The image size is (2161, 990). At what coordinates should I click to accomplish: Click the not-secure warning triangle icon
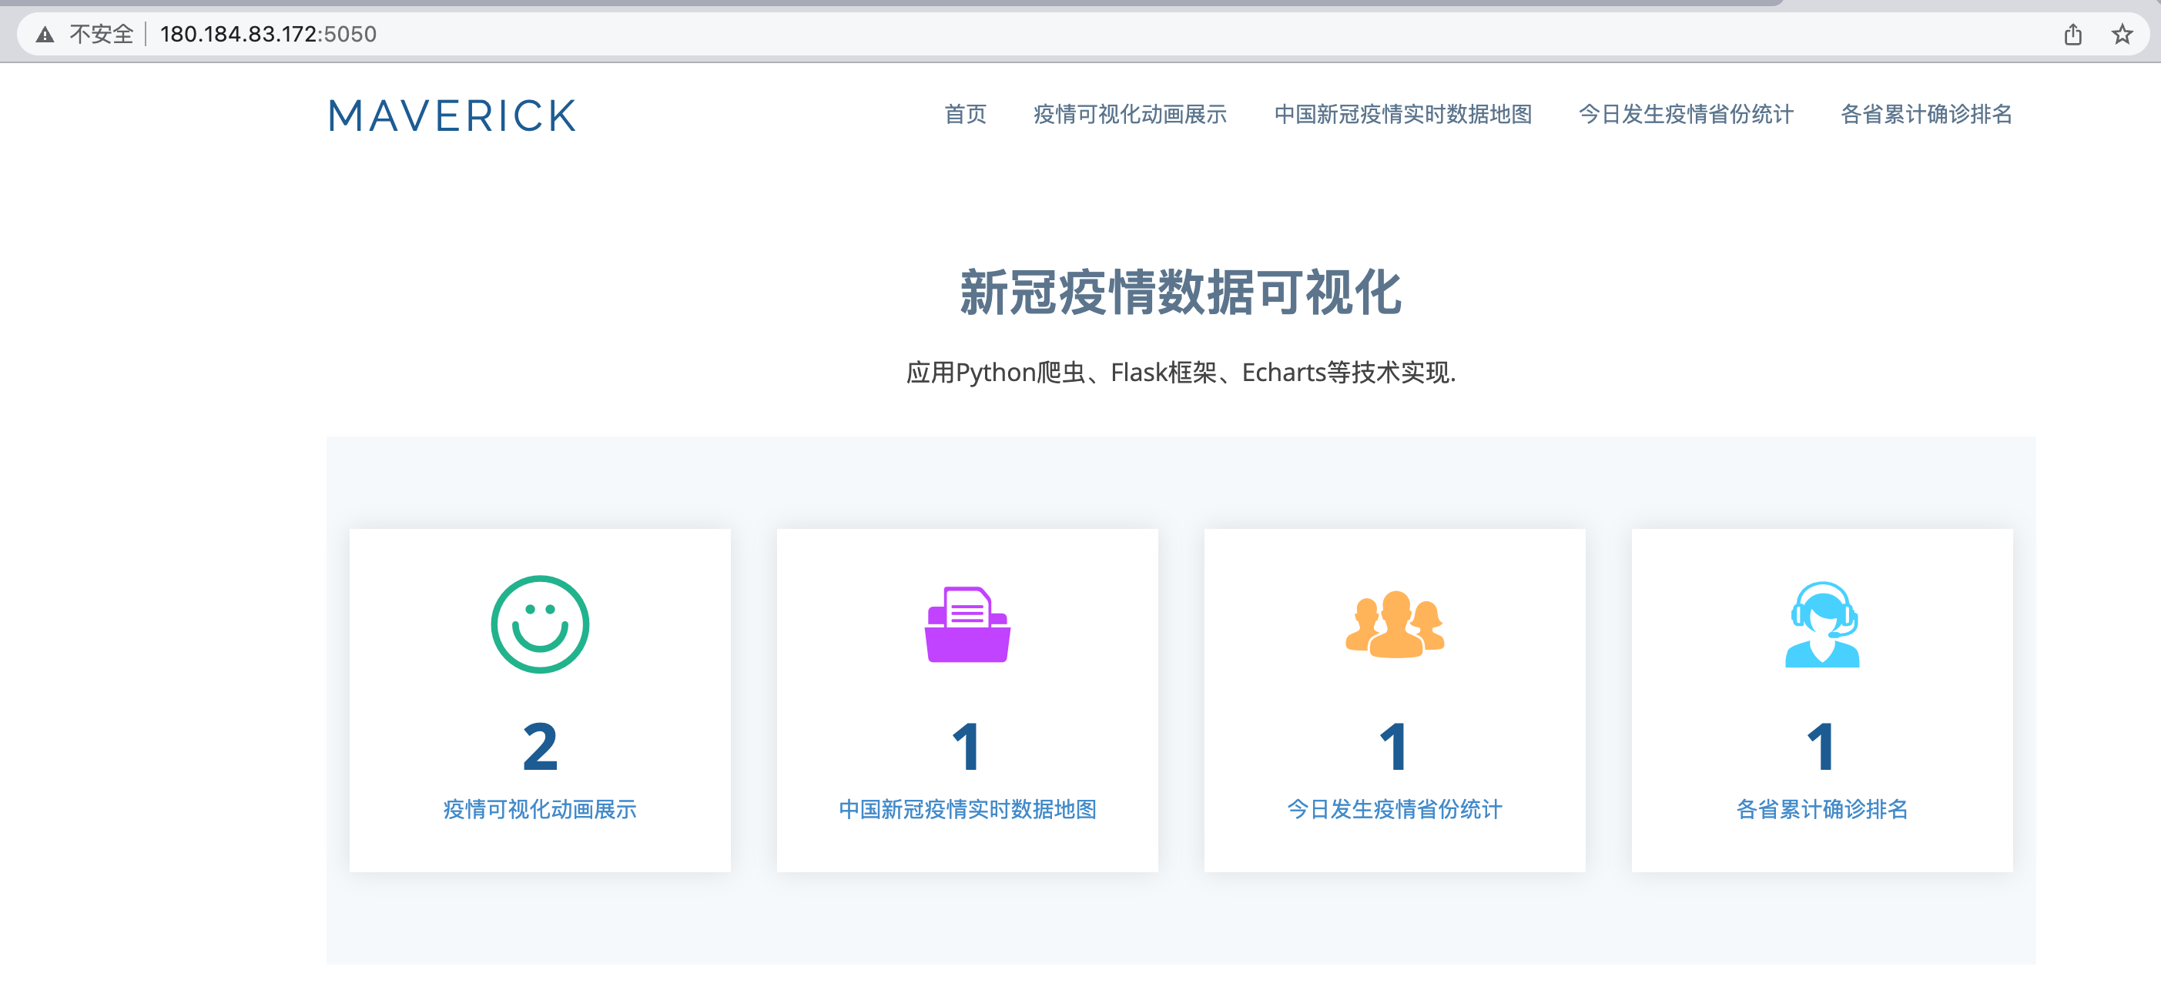point(45,35)
